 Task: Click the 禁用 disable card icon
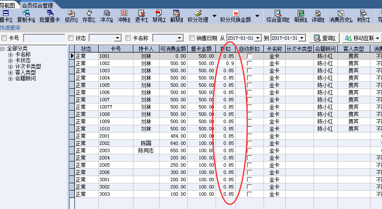158,16
